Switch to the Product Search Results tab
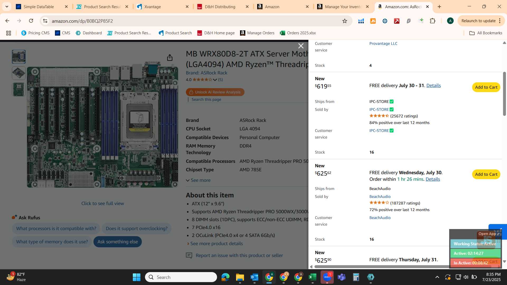 point(102,7)
